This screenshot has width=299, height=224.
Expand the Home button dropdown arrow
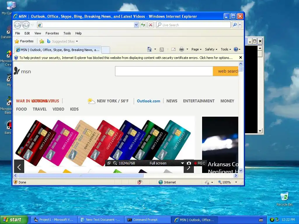(155, 49)
